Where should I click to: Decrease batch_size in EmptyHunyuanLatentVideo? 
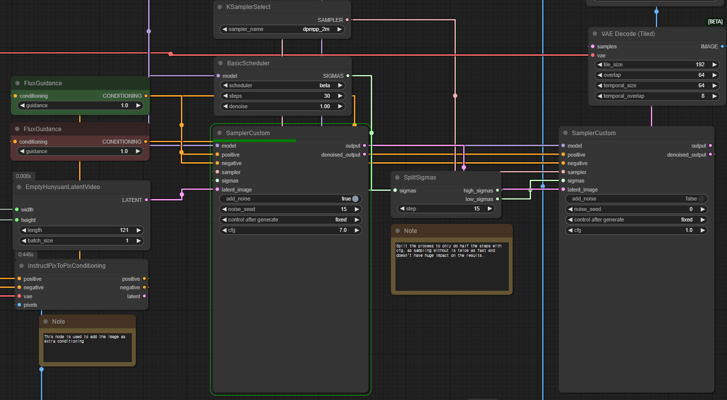click(x=23, y=240)
